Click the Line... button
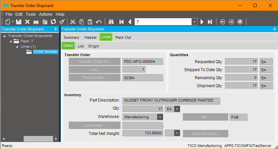The height and width of the screenshot is (149, 278). [x=94, y=69]
